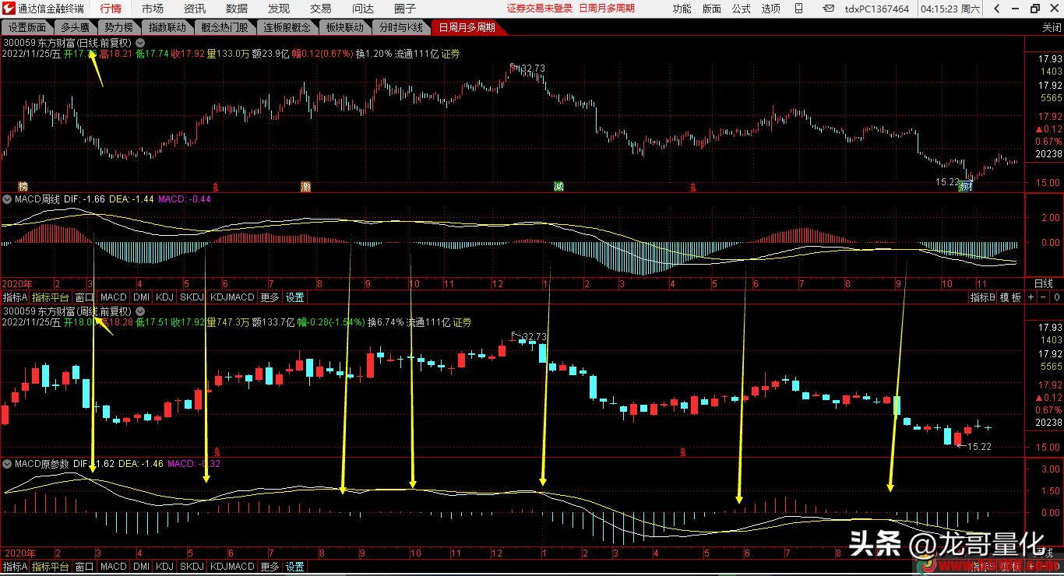Switch to the 设置版面 tab

pyautogui.click(x=27, y=27)
